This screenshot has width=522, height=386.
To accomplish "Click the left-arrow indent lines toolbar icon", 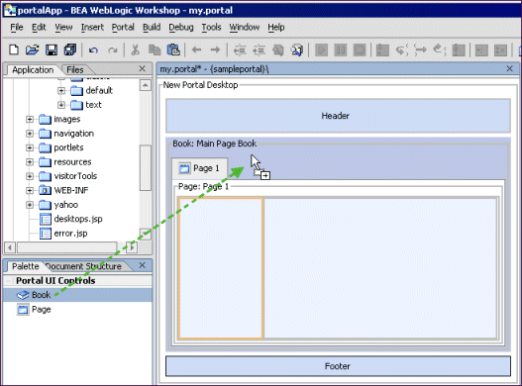I will 240,49.
